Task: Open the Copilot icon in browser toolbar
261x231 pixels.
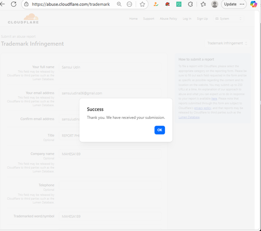Action: pos(254,4)
